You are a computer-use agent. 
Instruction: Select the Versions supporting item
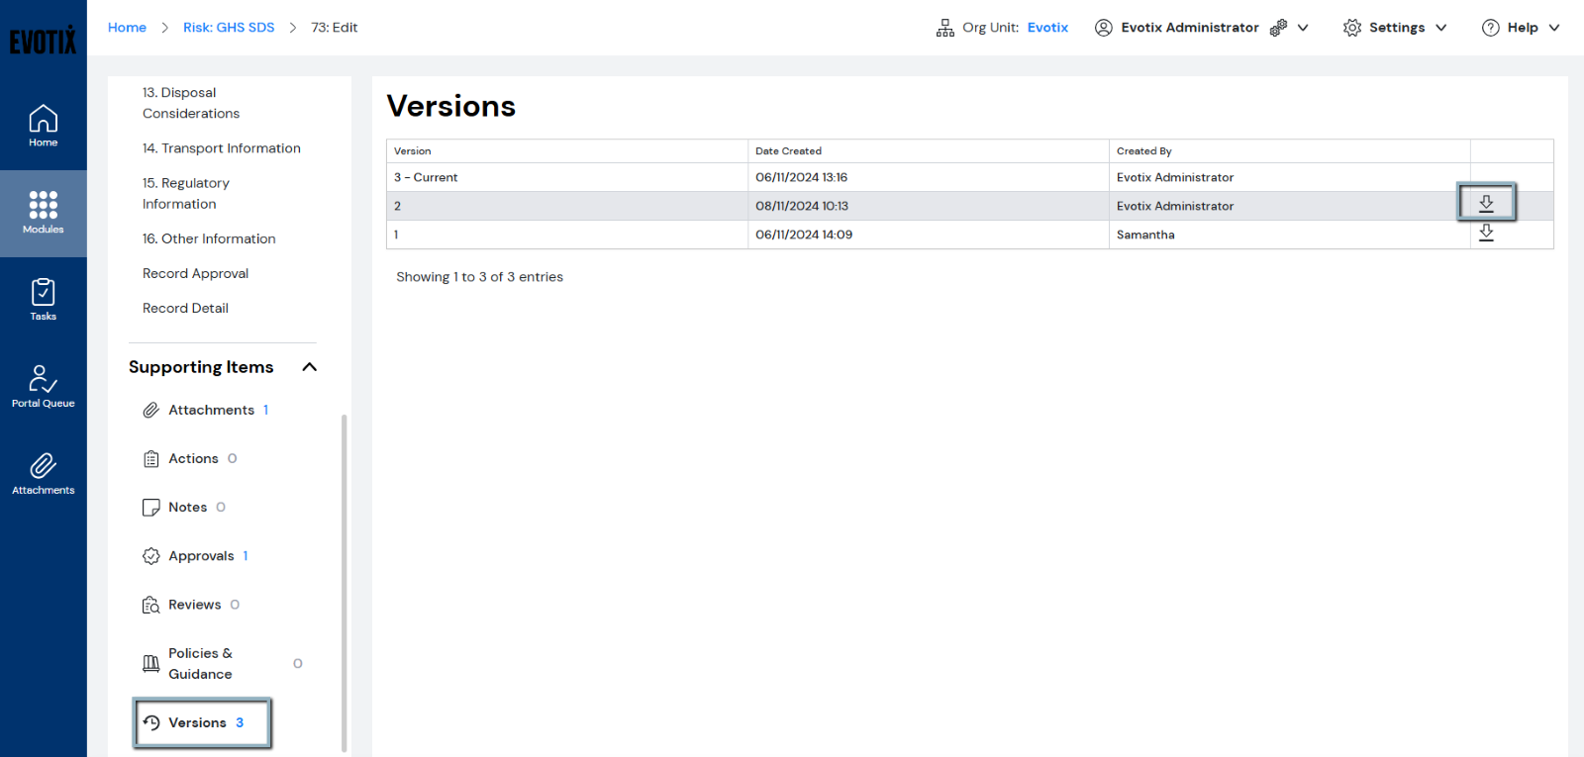coord(197,722)
